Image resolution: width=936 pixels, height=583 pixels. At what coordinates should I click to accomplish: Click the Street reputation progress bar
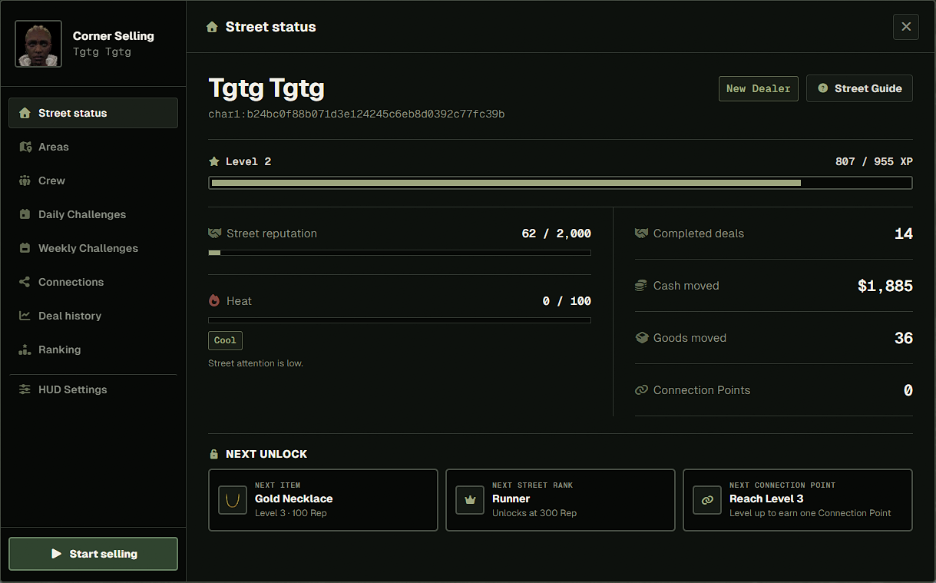(x=399, y=253)
